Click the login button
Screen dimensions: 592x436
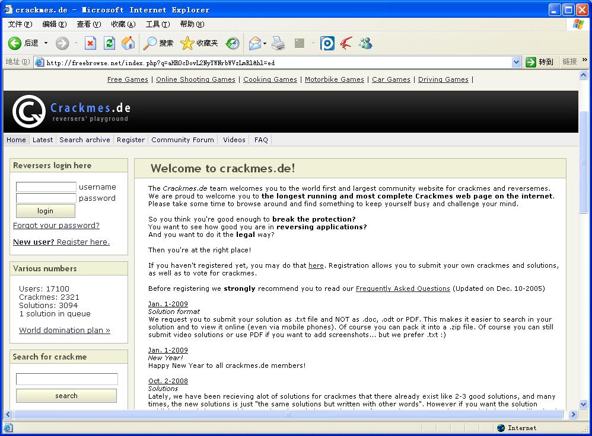tap(45, 211)
